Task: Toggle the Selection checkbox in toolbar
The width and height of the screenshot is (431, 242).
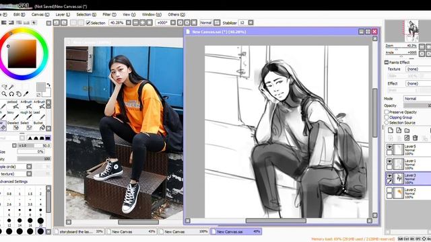Action: coord(88,23)
